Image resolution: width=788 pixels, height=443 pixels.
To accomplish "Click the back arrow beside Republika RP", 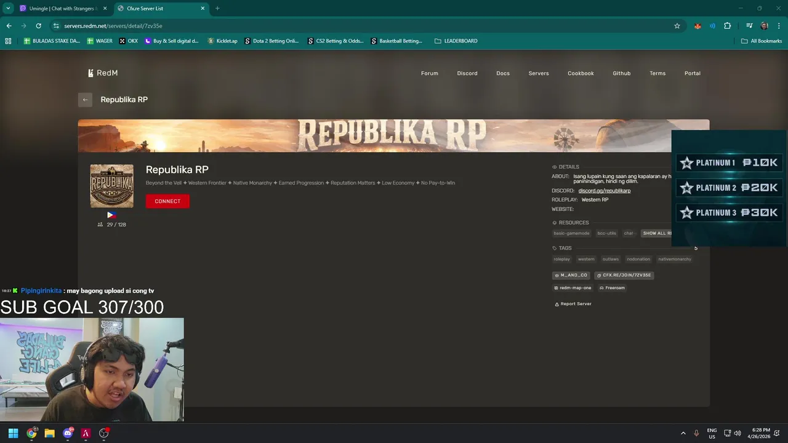I will (85, 100).
